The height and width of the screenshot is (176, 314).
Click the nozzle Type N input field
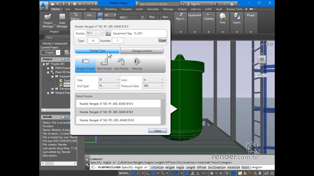tap(93, 41)
